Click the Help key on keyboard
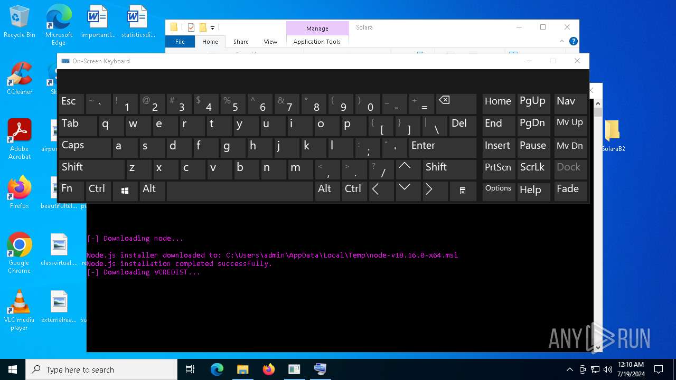Viewport: 676px width, 380px height. pos(533,191)
